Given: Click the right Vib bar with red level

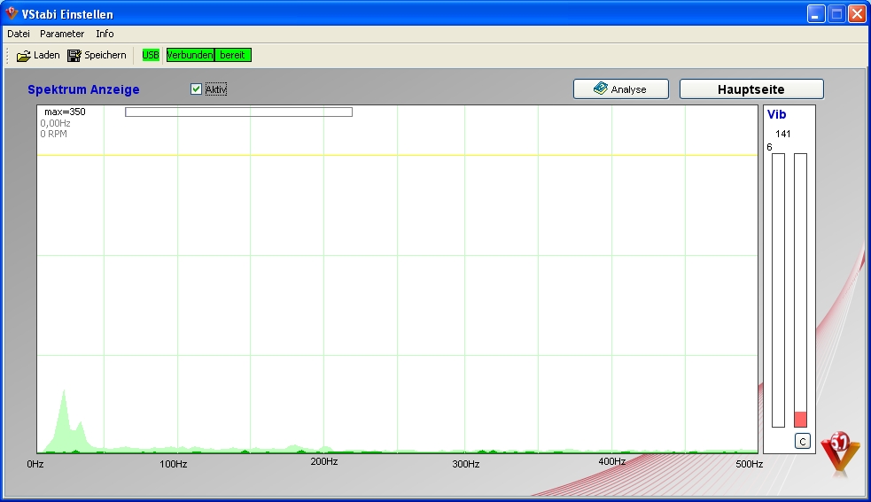Looking at the screenshot, I should (x=800, y=290).
